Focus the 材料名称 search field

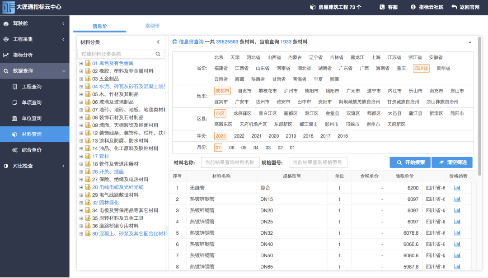(x=230, y=162)
